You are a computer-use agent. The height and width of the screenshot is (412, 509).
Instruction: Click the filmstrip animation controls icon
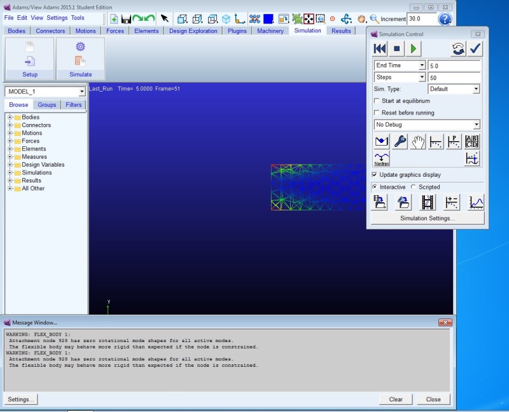point(428,202)
